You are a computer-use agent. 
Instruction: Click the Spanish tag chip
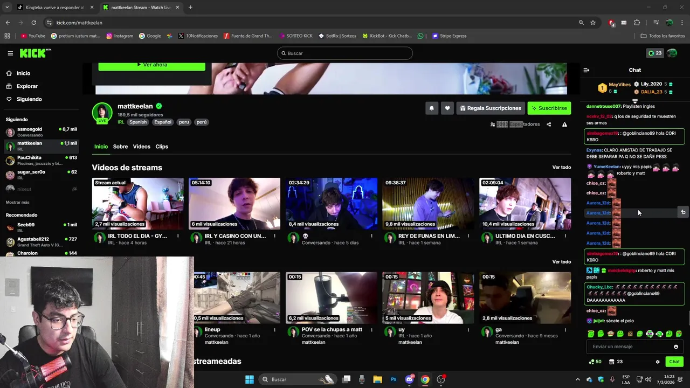138,122
